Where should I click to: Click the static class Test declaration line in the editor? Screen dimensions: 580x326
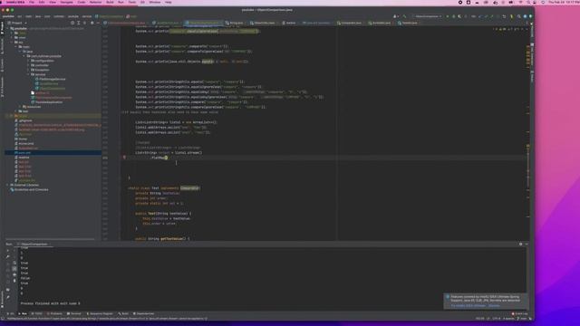[164, 188]
